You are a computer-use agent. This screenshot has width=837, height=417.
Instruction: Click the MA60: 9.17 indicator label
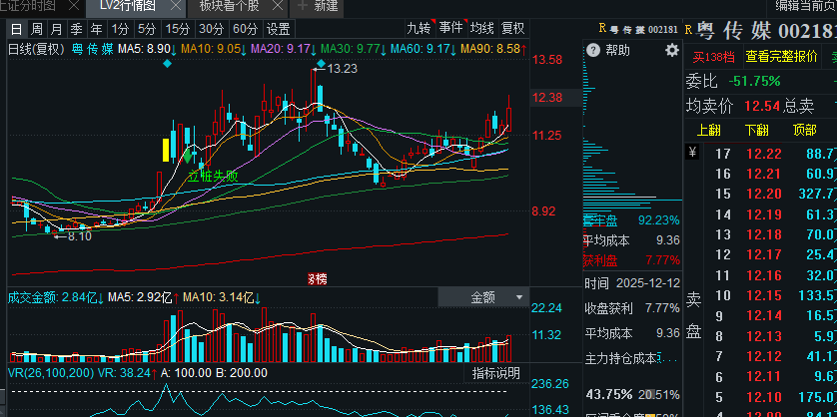[x=423, y=50]
